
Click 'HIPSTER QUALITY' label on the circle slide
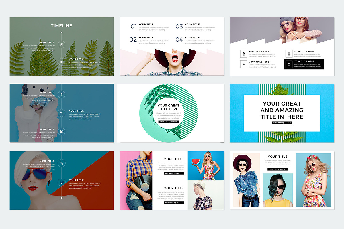pyautogui.click(x=169, y=122)
